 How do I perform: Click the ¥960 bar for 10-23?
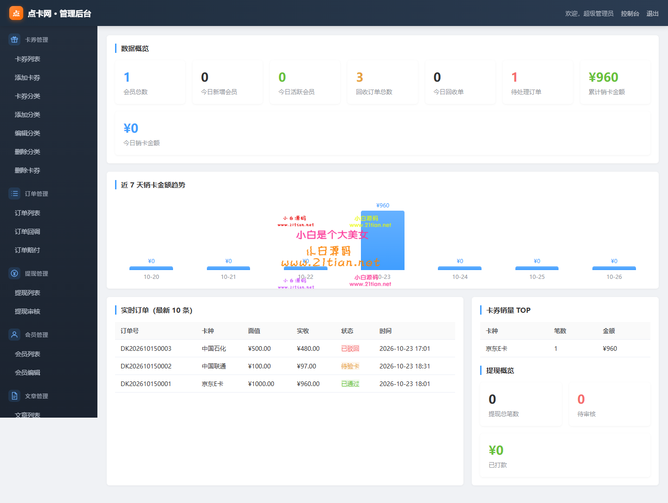(x=383, y=240)
